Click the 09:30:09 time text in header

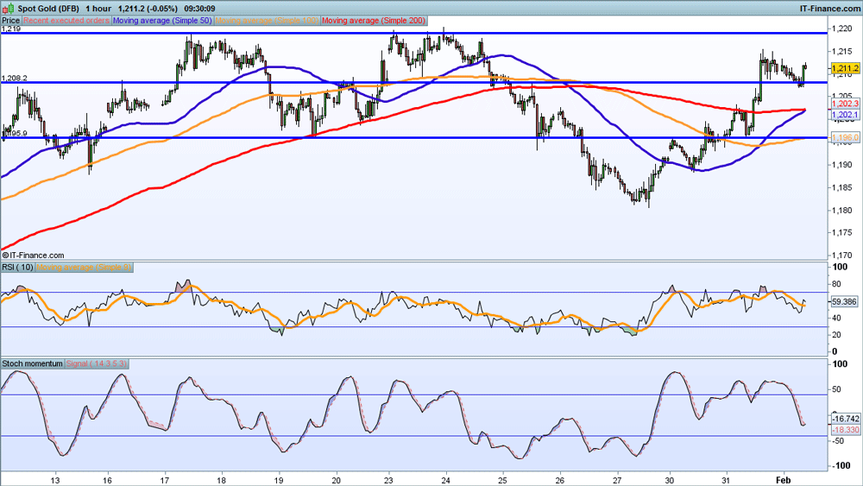[x=199, y=9]
